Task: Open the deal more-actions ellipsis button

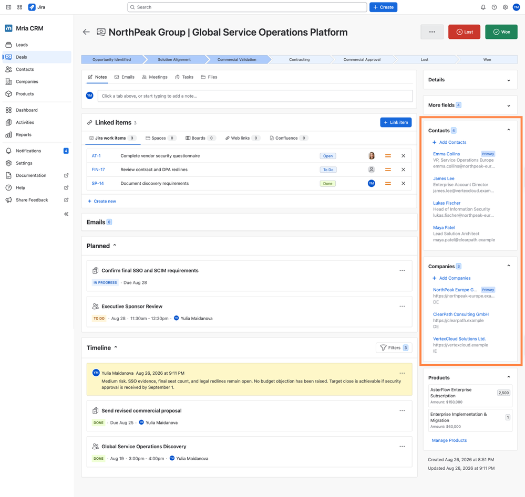Action: click(x=432, y=32)
